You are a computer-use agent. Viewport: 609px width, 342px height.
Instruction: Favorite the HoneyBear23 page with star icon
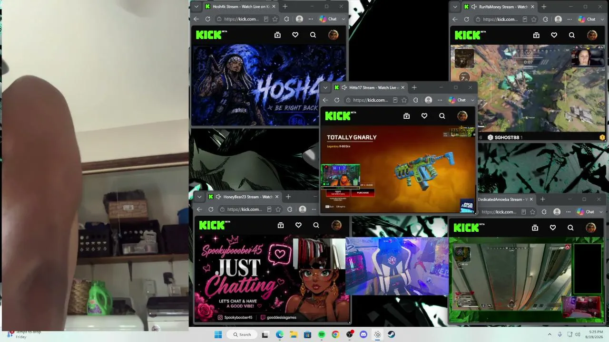pyautogui.click(x=278, y=209)
